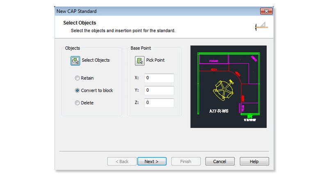Click the Finish button
Viewport: 328px width, 176px height.
[x=186, y=161]
